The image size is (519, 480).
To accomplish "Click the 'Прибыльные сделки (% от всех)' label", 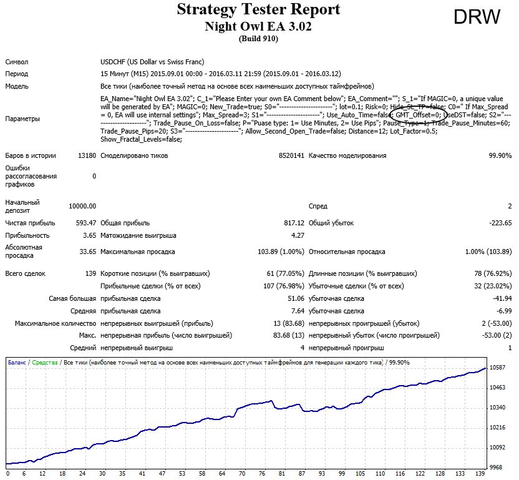I will 150,287.
